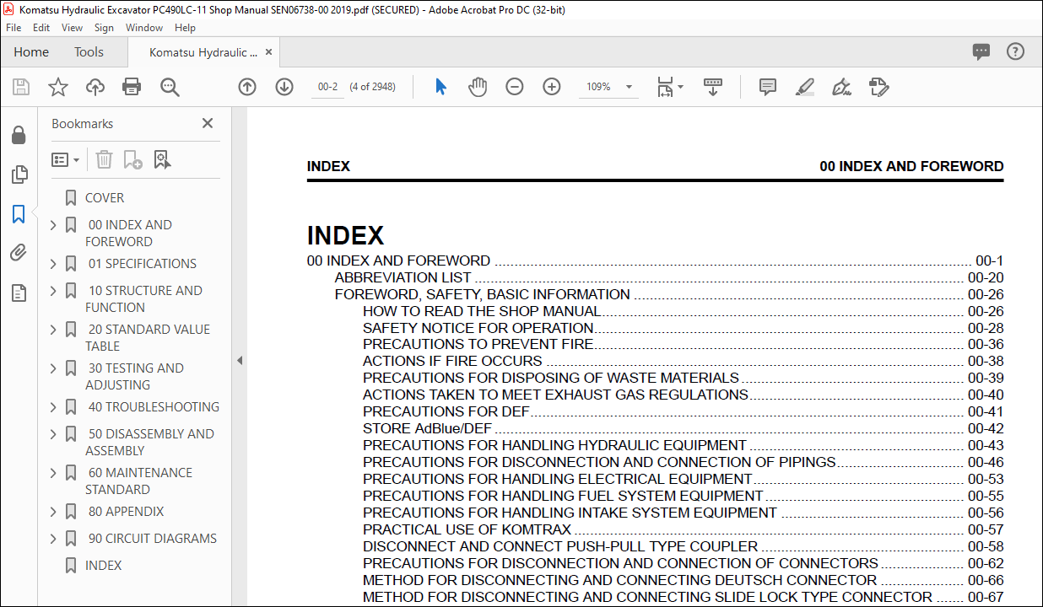
Task: Click HOW TO READ THE SHOP MANUAL entry
Action: [482, 311]
